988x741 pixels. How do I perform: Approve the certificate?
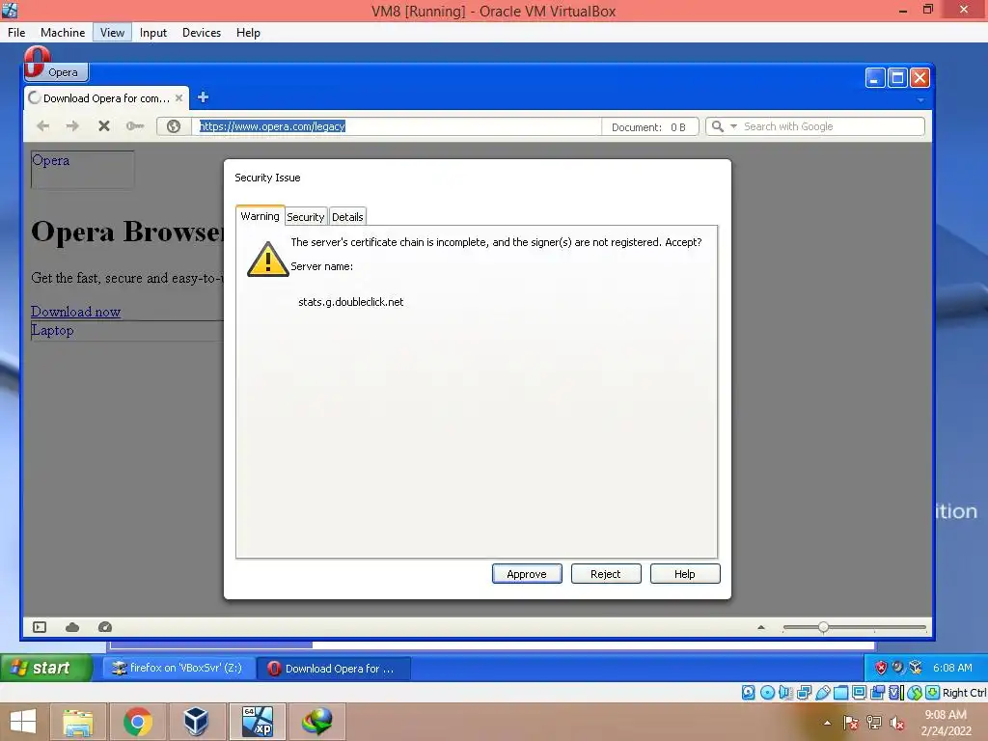coord(527,574)
